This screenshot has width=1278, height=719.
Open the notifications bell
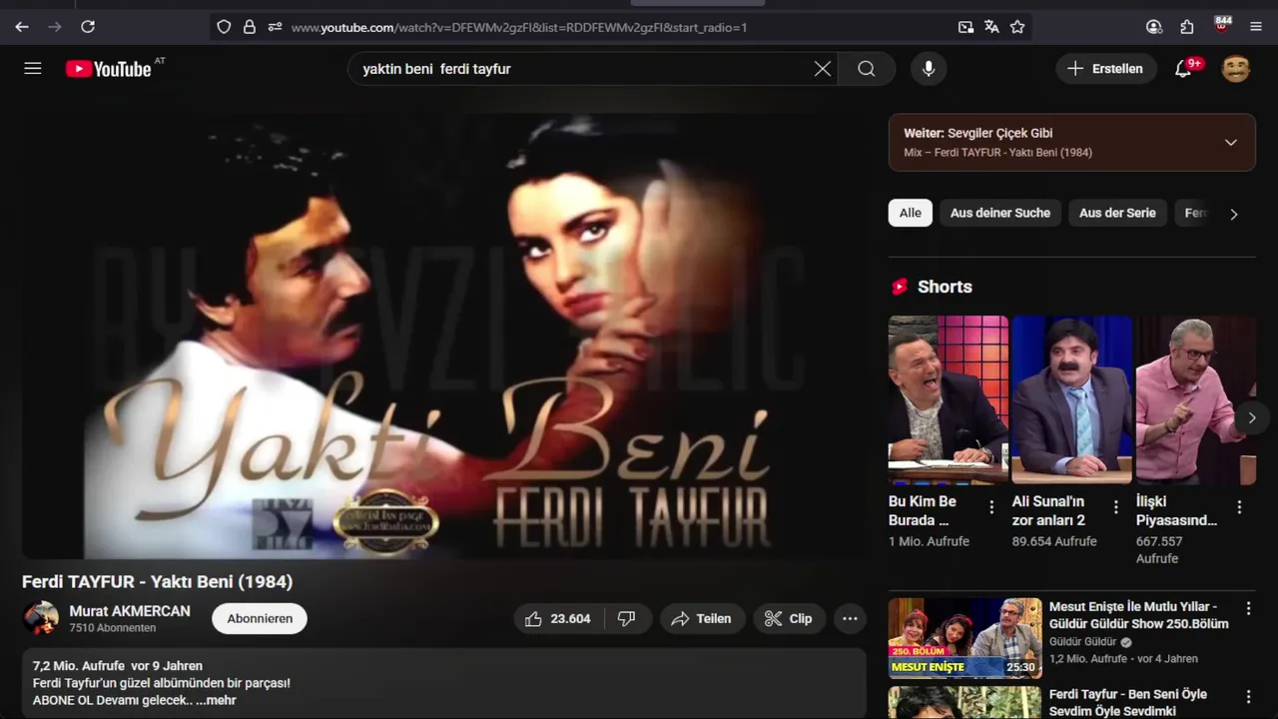tap(1183, 69)
